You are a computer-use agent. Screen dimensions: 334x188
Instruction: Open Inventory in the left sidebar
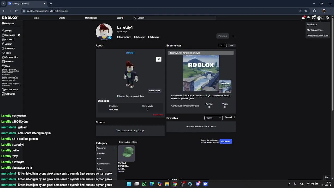[8, 48]
